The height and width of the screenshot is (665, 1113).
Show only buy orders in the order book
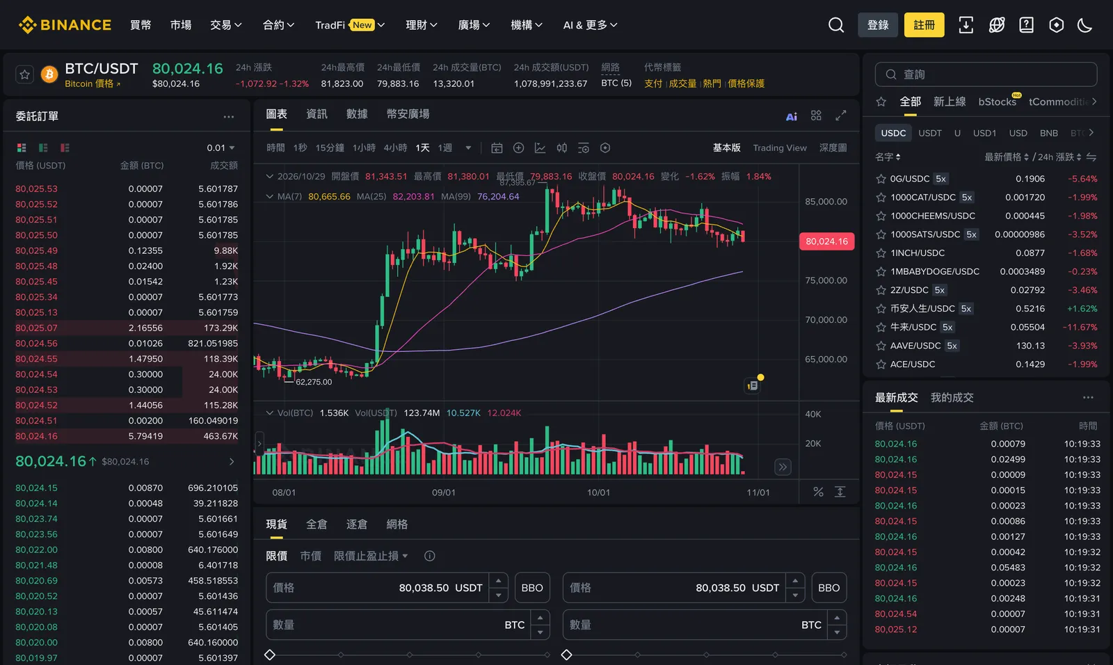coord(43,147)
